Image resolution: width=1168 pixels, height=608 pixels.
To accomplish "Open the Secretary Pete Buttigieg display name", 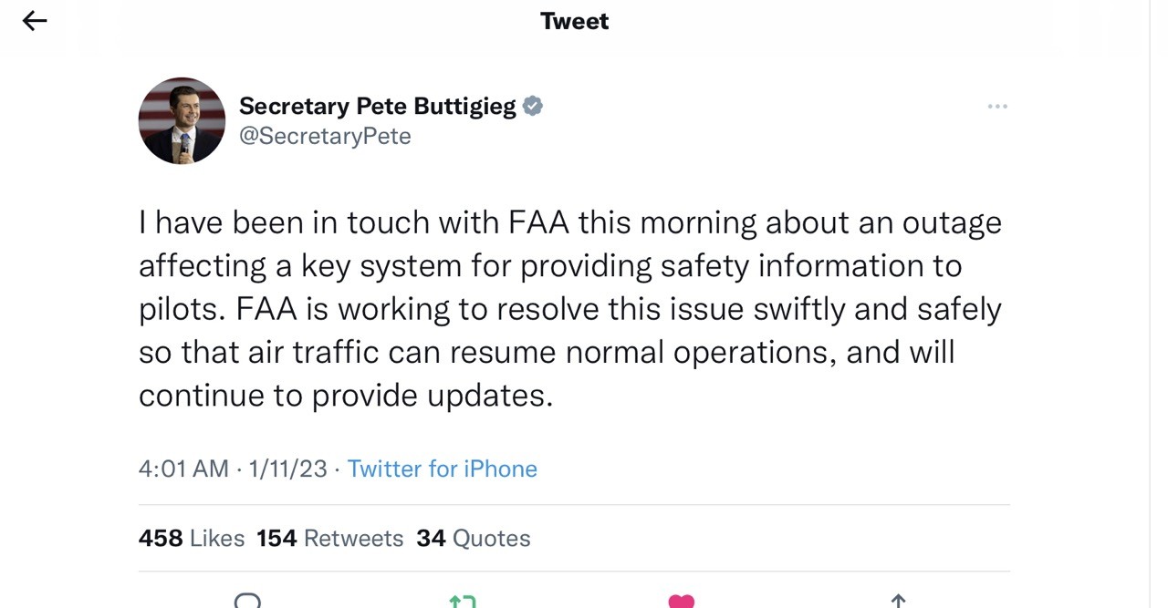I will [x=377, y=106].
